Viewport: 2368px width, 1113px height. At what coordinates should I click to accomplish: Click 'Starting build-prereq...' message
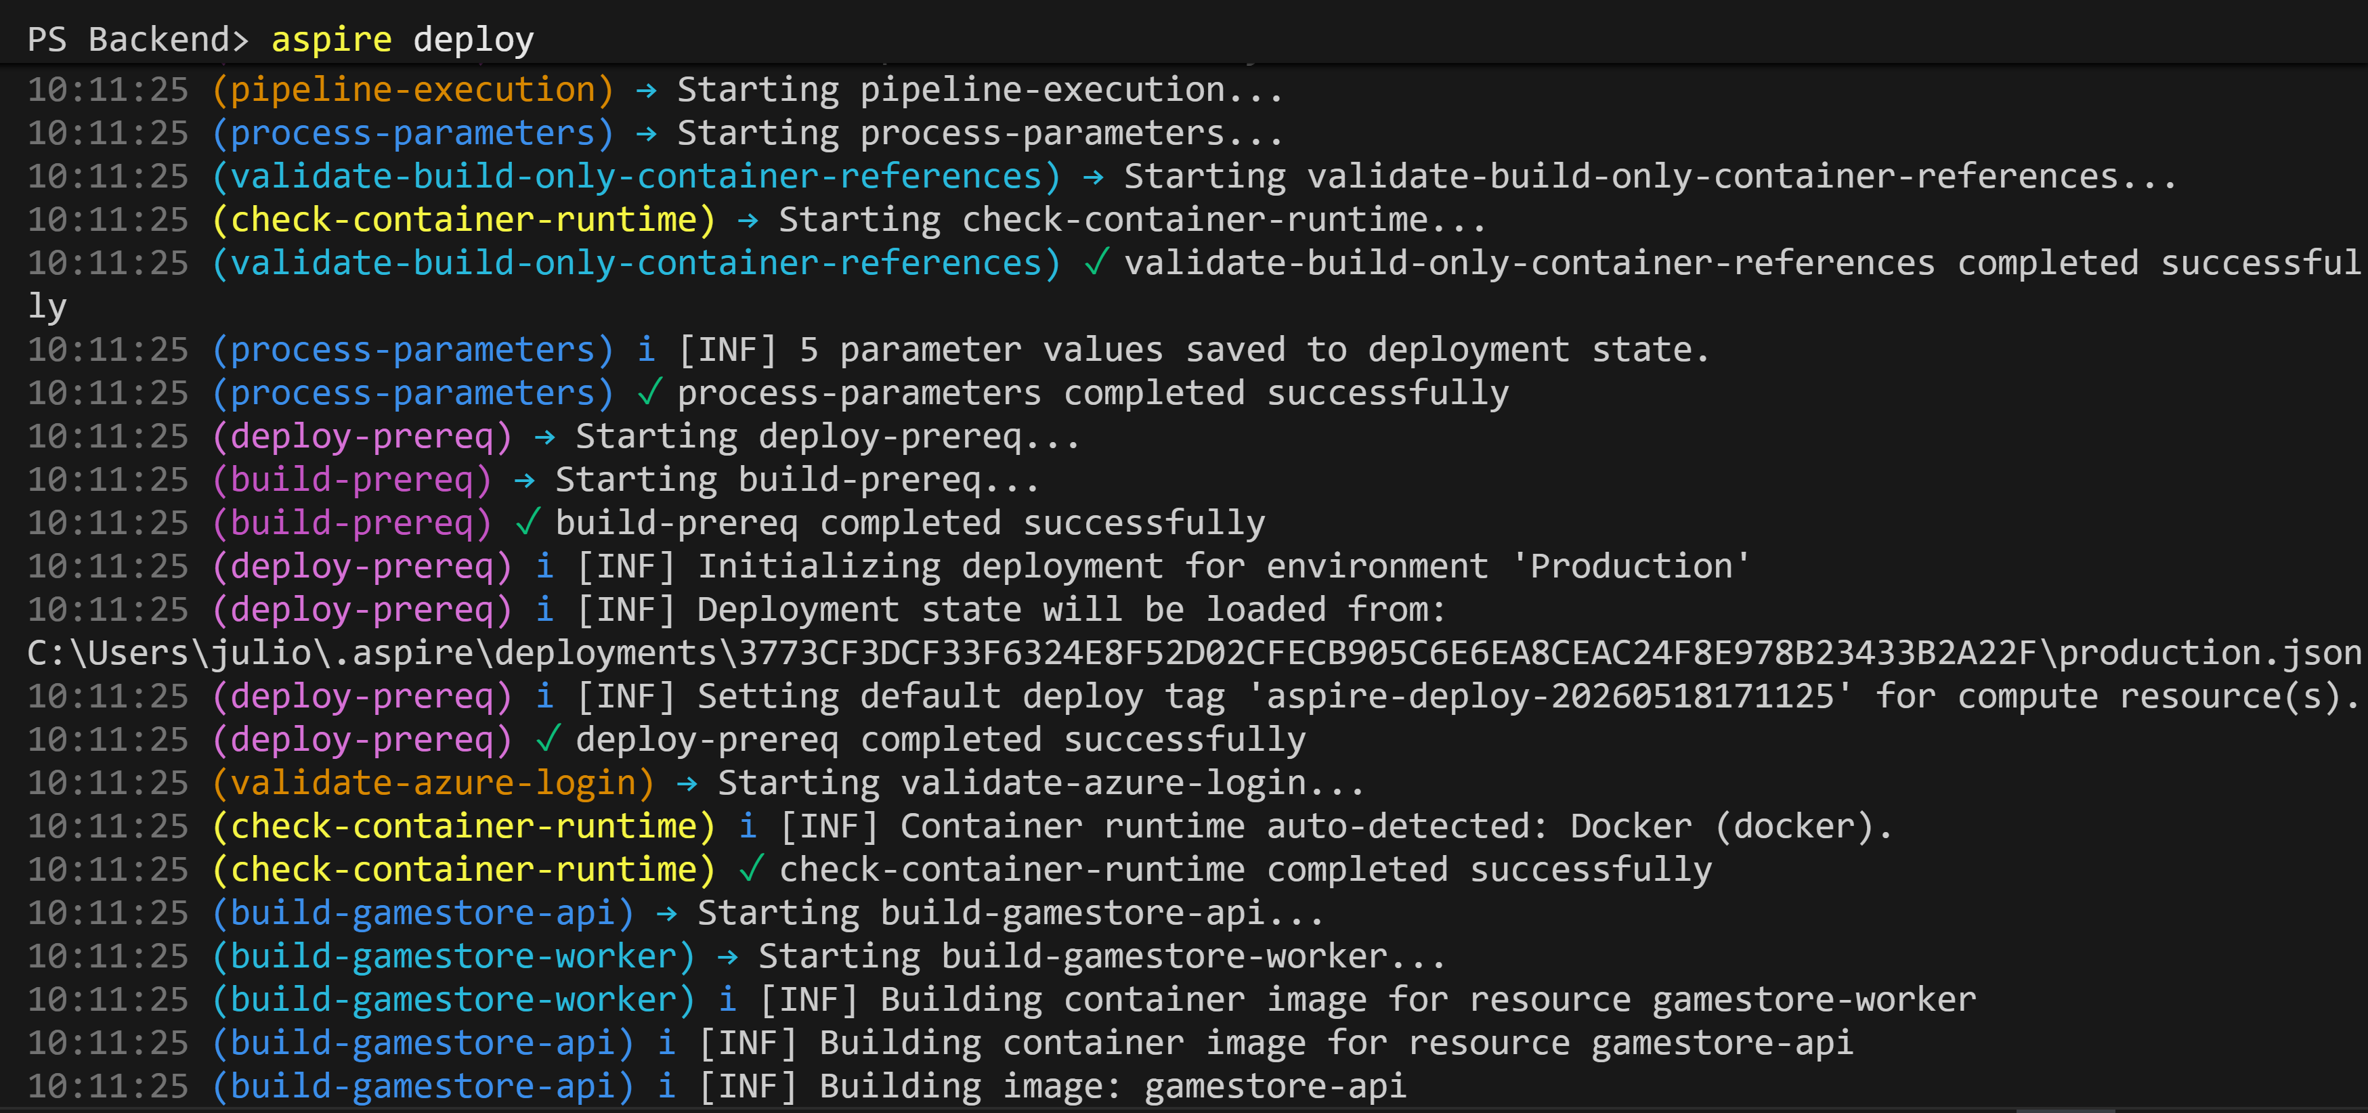(x=798, y=480)
